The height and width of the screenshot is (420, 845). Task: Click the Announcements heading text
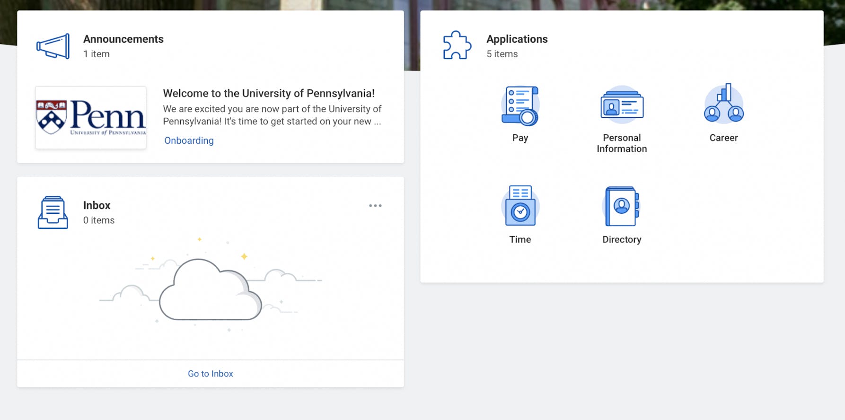click(x=123, y=39)
